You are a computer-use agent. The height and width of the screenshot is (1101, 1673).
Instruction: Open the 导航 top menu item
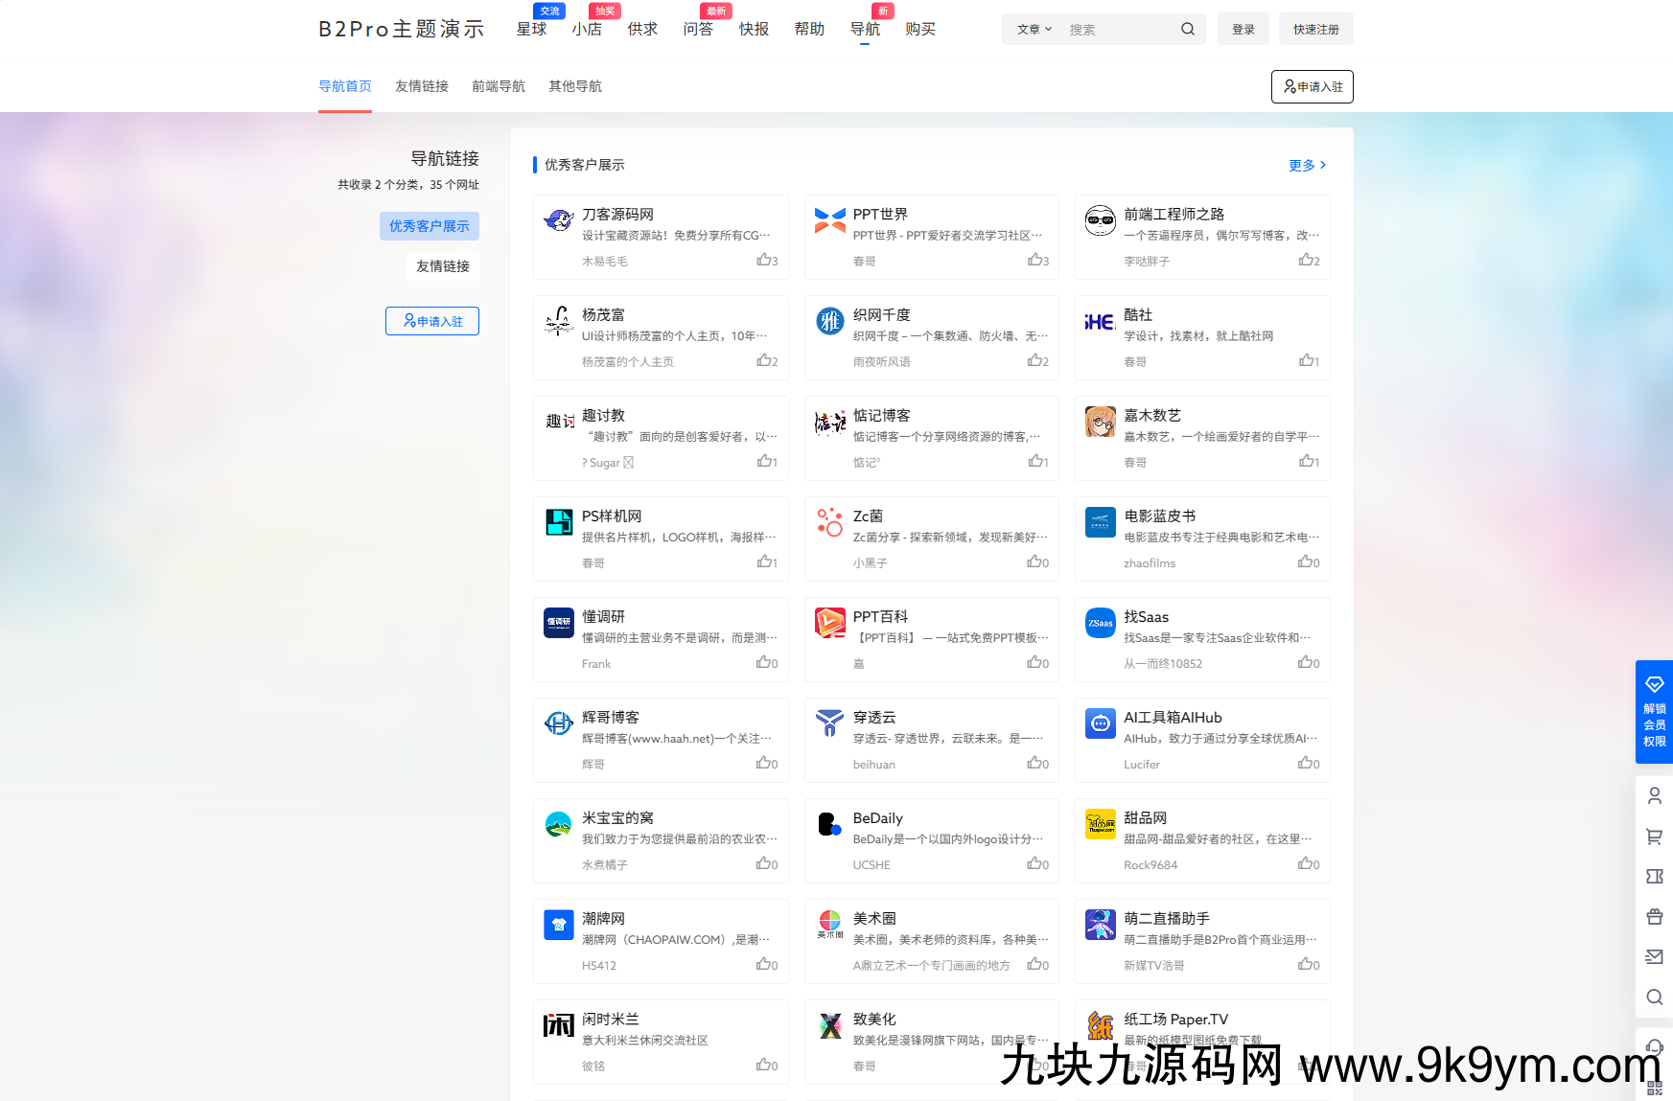point(865,30)
